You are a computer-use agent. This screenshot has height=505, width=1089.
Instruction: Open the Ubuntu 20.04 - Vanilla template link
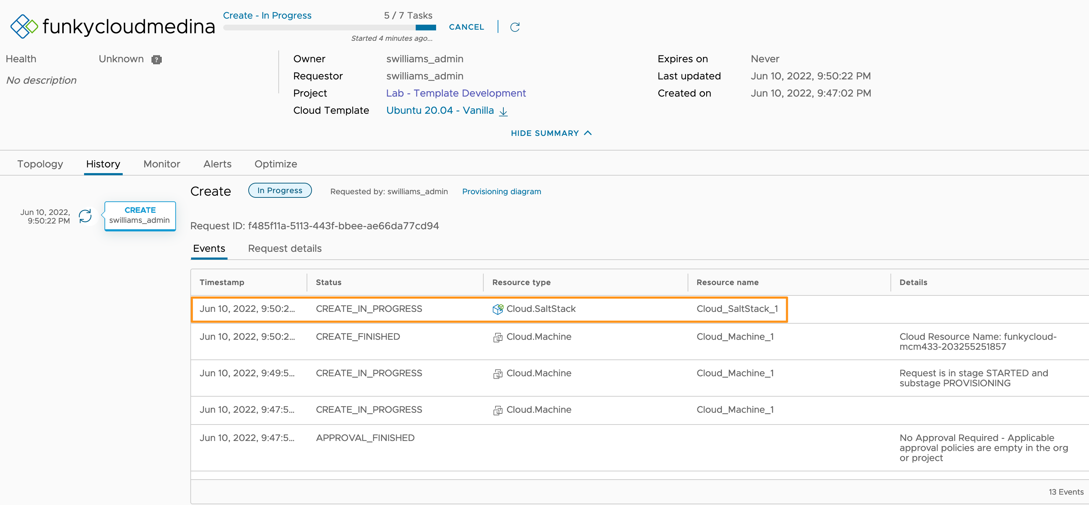coord(440,110)
